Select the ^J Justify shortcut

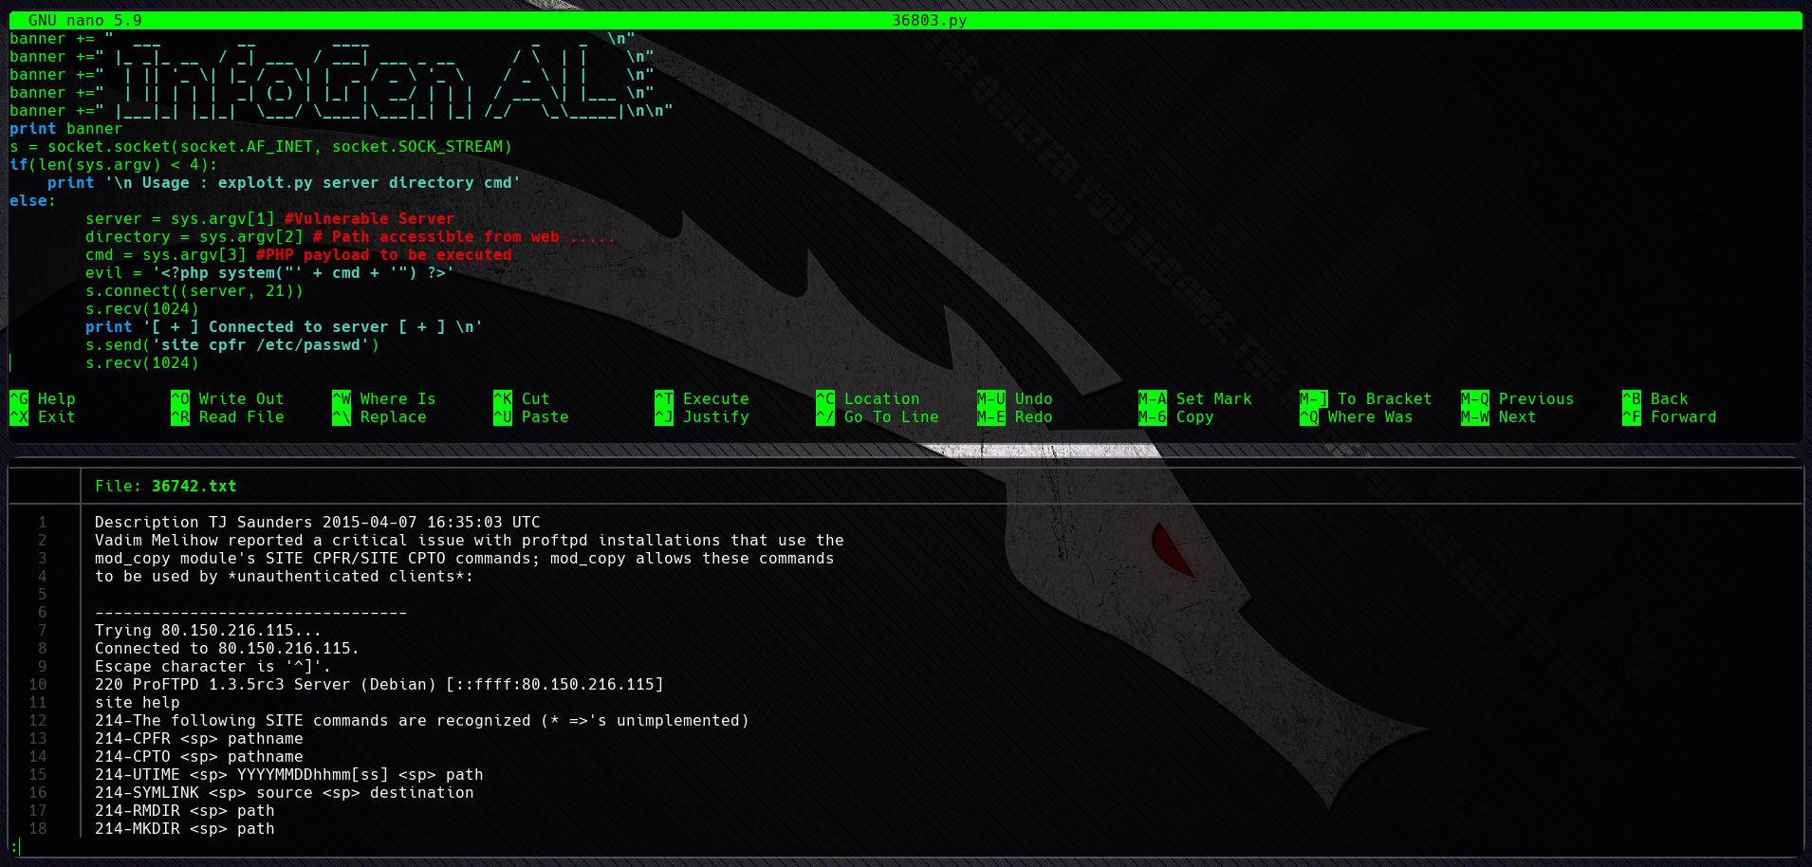pyautogui.click(x=702, y=416)
